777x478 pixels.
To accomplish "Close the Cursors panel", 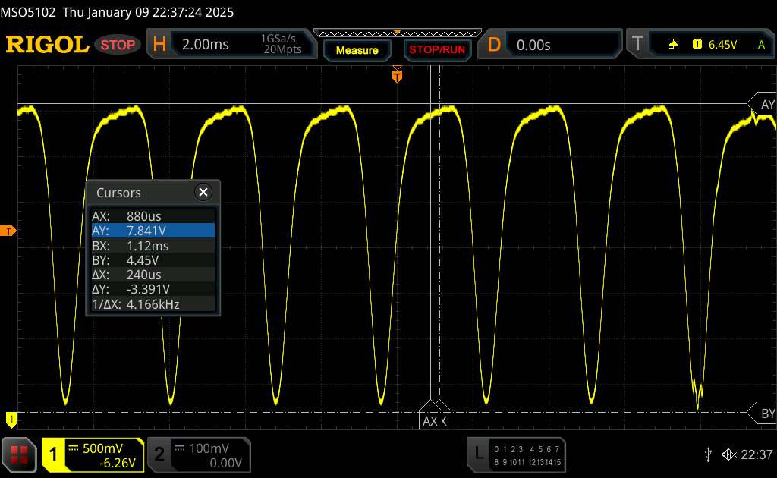I will pyautogui.click(x=203, y=193).
